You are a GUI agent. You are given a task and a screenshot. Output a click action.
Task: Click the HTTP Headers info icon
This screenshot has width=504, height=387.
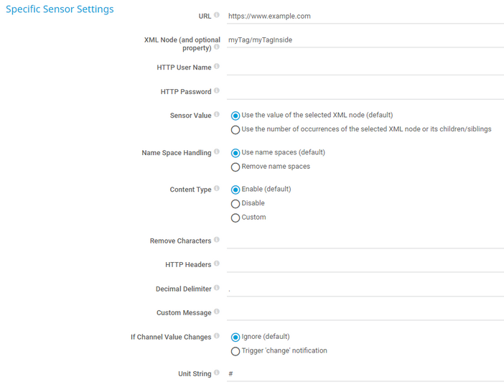point(217,264)
